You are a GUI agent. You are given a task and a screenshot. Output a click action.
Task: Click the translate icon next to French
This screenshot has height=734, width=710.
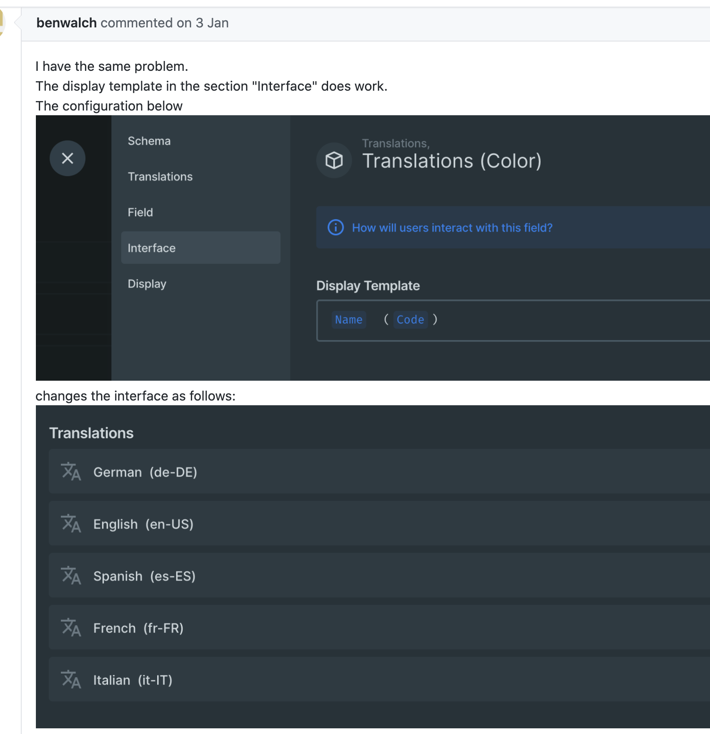pos(71,627)
